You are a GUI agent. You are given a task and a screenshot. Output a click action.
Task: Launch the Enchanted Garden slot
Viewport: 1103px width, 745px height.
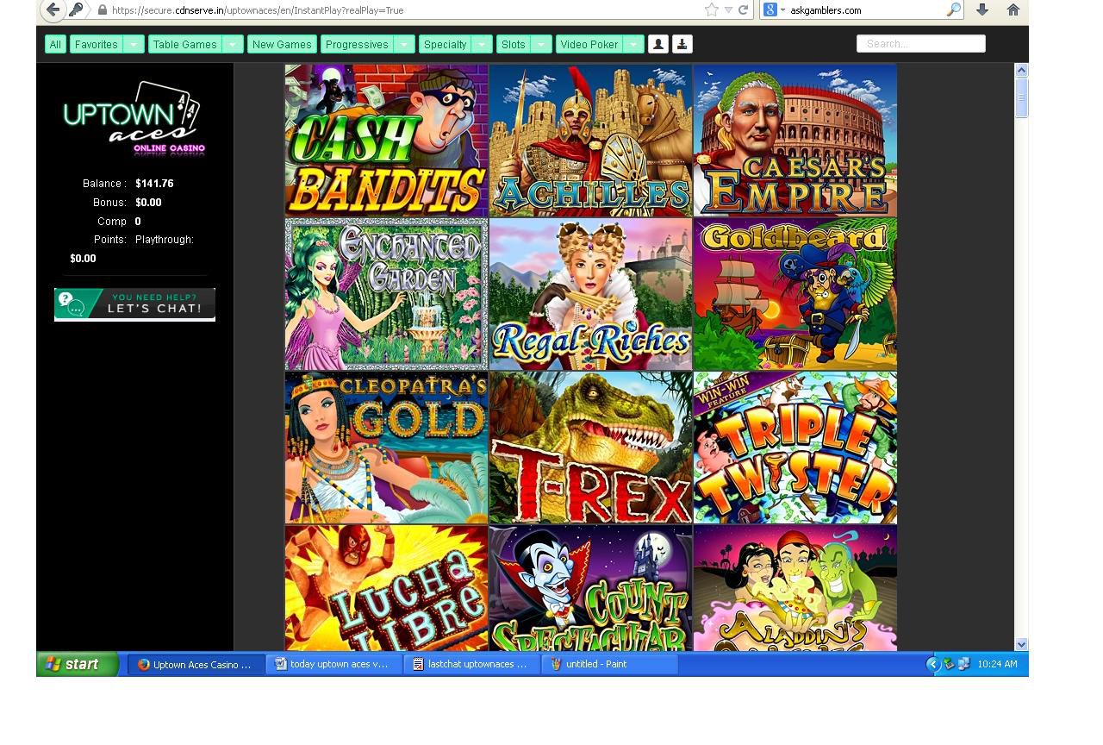tap(386, 294)
